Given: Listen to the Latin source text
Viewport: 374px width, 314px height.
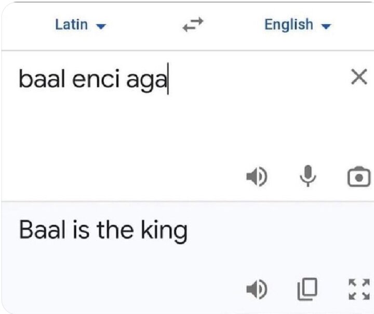Looking at the screenshot, I should (257, 176).
